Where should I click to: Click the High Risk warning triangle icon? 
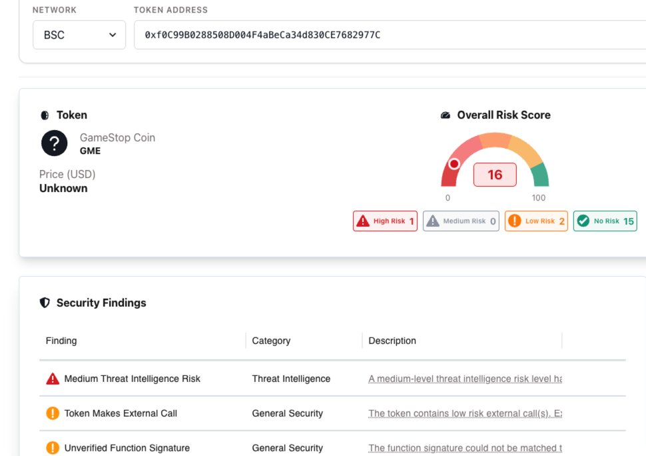363,221
